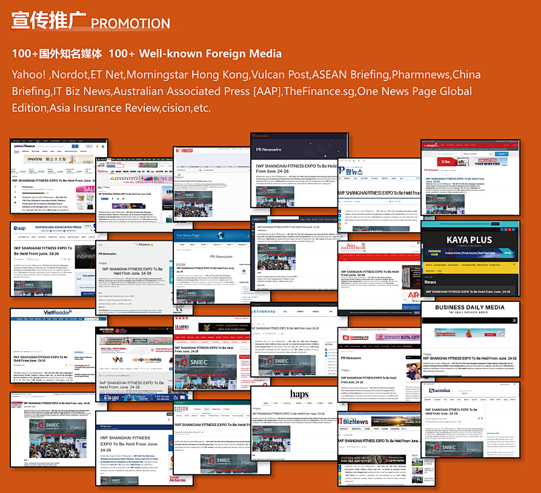Open the SNIEC photo in the haps article
The height and width of the screenshot is (493, 541).
coord(271,439)
